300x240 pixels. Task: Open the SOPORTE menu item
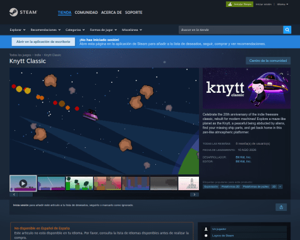click(134, 13)
